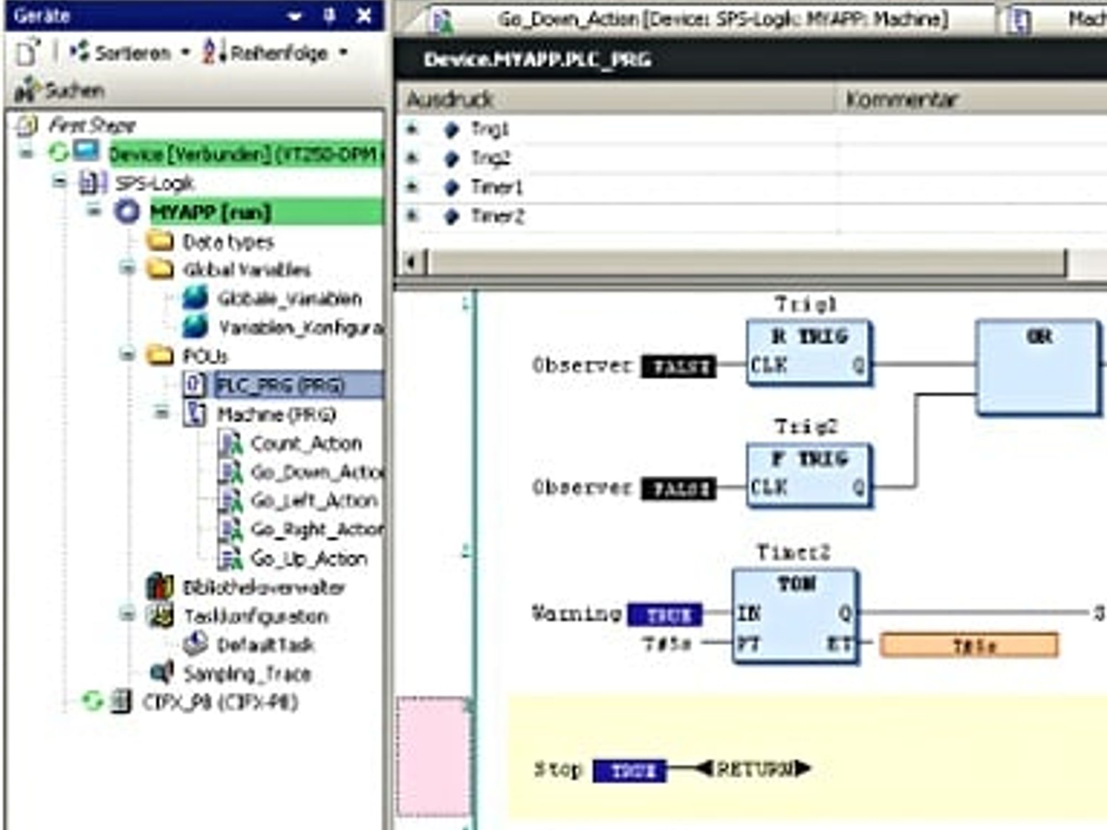Select Device [Verbunden] tree entry

click(246, 154)
